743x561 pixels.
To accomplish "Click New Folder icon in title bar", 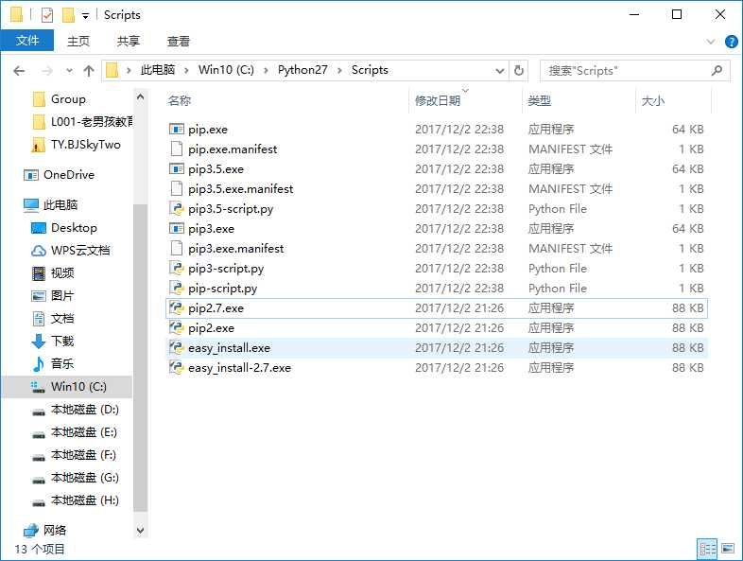I will (68, 15).
